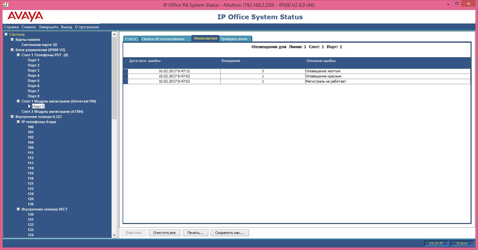Select extension 136 in tree

[31, 204]
